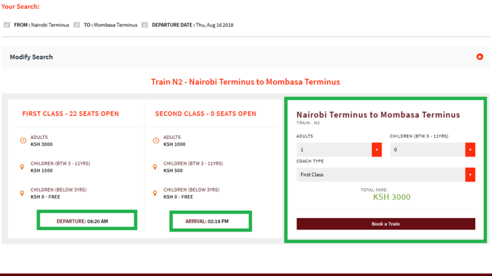Expand Modify Search with red plus icon
Image resolution: width=492 pixels, height=276 pixels.
[479, 57]
